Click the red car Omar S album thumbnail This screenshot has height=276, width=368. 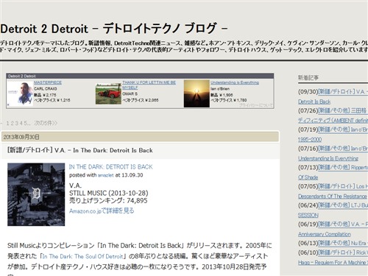click(x=108, y=93)
